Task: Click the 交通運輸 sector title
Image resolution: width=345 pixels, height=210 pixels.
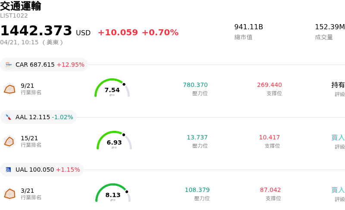Action: coord(21,6)
